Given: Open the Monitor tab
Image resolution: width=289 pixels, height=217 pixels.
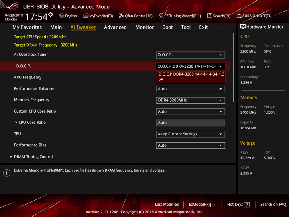Looking at the screenshot, I should click(144, 27).
